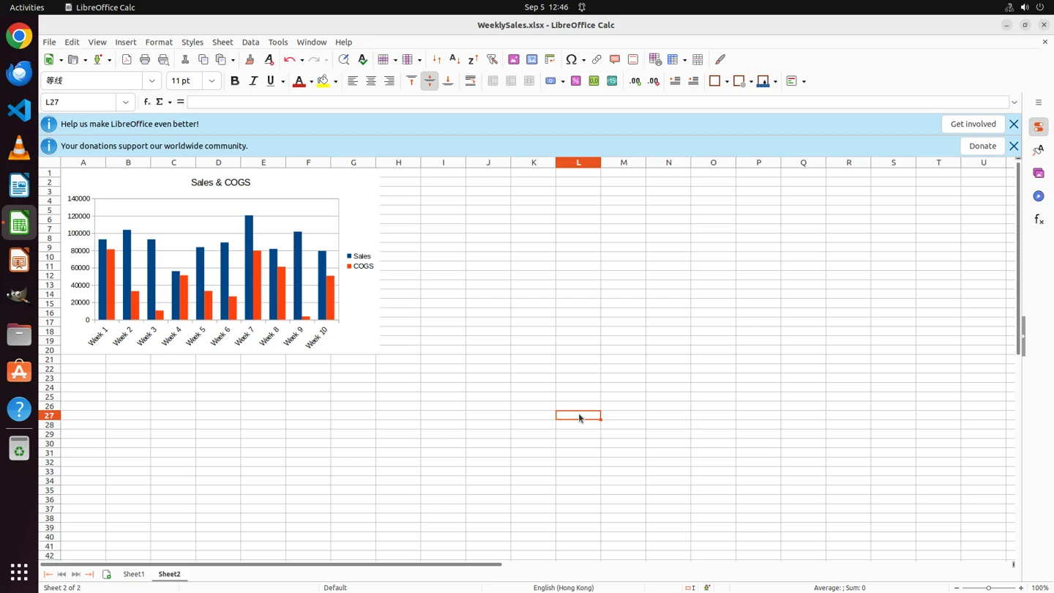Click in the formula input line

(x=598, y=102)
